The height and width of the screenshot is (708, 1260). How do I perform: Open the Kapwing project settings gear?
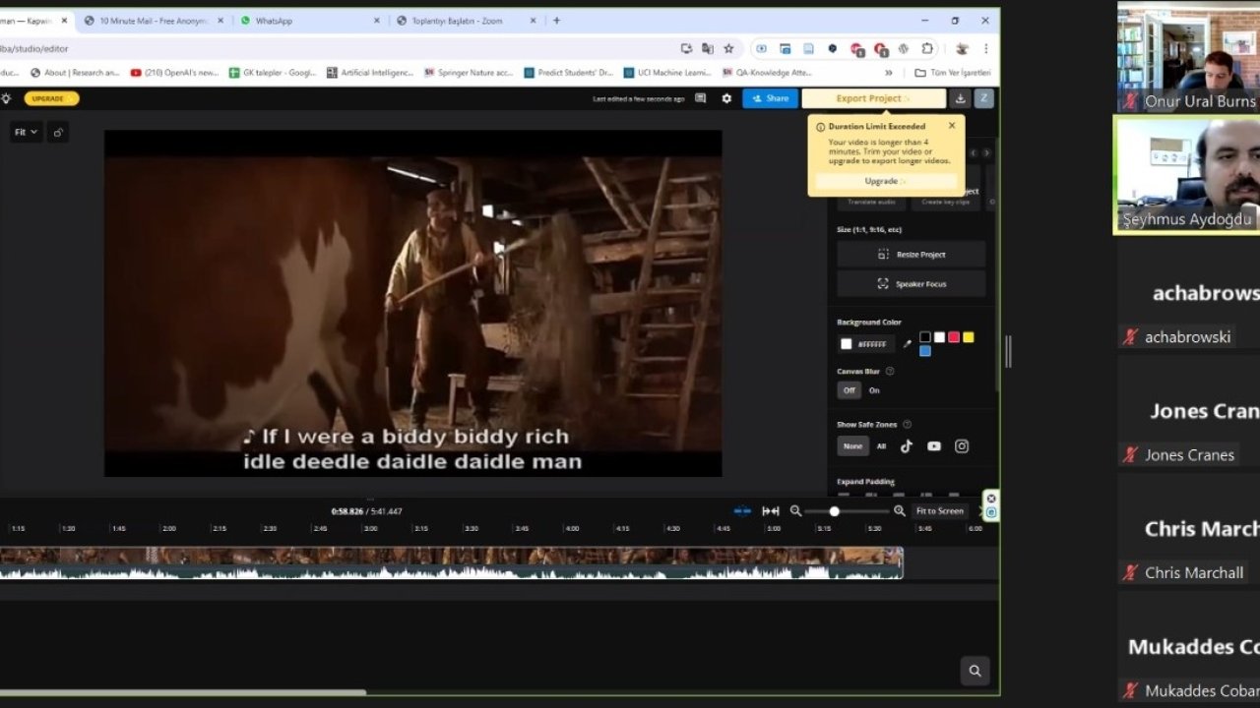point(726,98)
